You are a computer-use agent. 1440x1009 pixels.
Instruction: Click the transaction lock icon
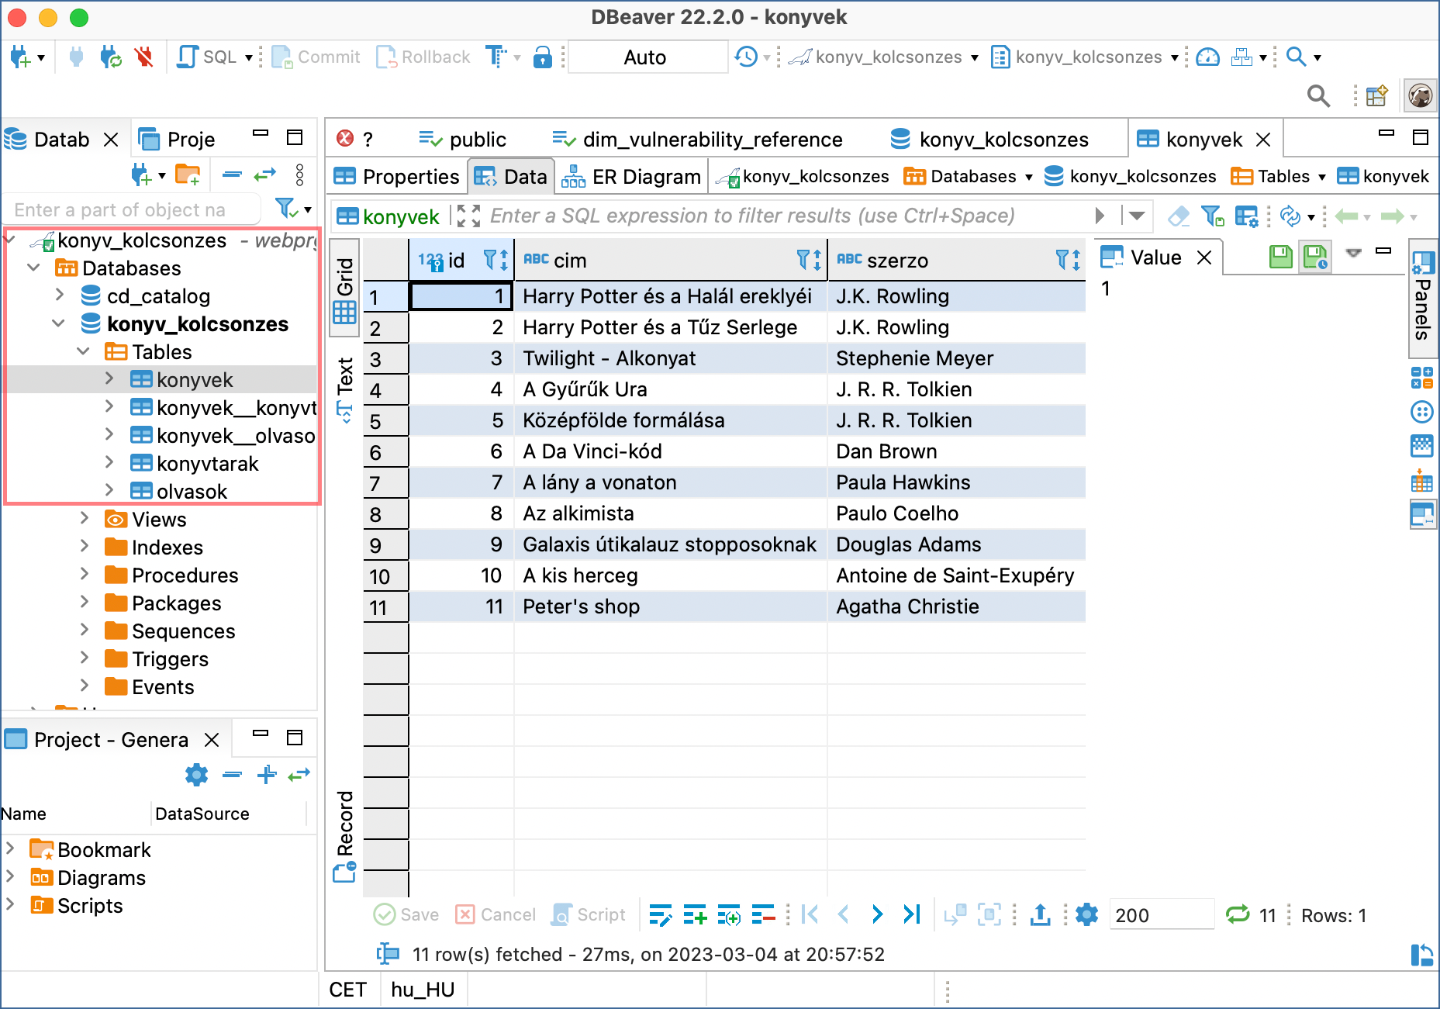click(x=543, y=57)
